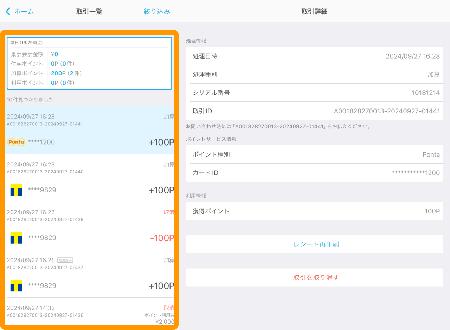
Task: Tap the 取引を取り消す button
Action: (x=314, y=278)
